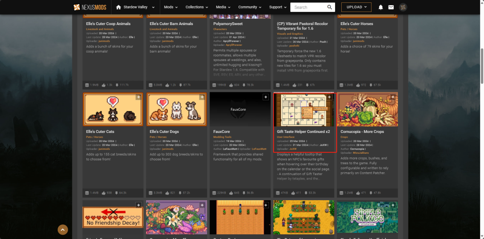Image resolution: width=484 pixels, height=239 pixels.
Task: Open Elle's Cuter Cats mod title
Action: (x=100, y=131)
